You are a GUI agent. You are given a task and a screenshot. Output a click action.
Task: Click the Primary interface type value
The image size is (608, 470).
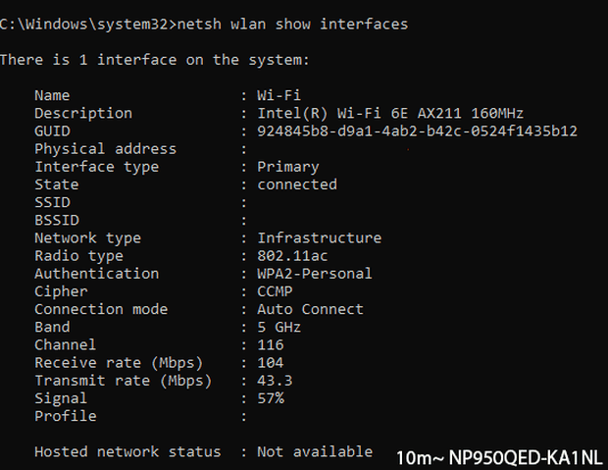pyautogui.click(x=287, y=167)
